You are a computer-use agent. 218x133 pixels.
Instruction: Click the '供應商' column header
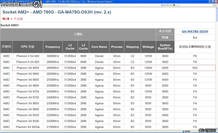tap(6, 47)
